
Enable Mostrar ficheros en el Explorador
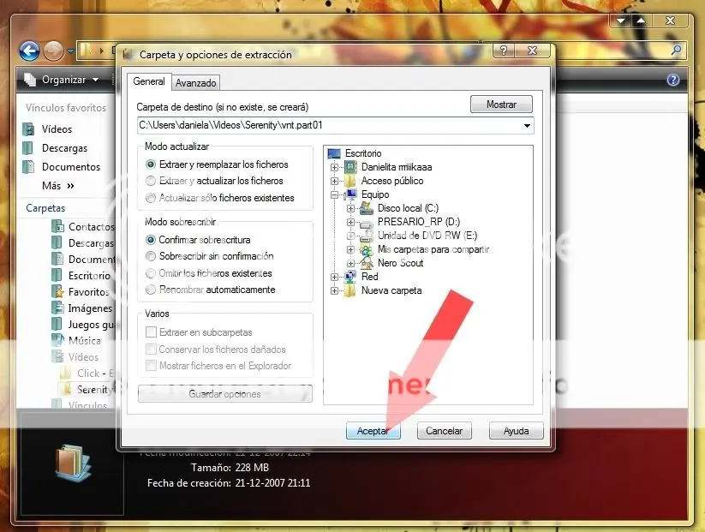click(x=151, y=366)
